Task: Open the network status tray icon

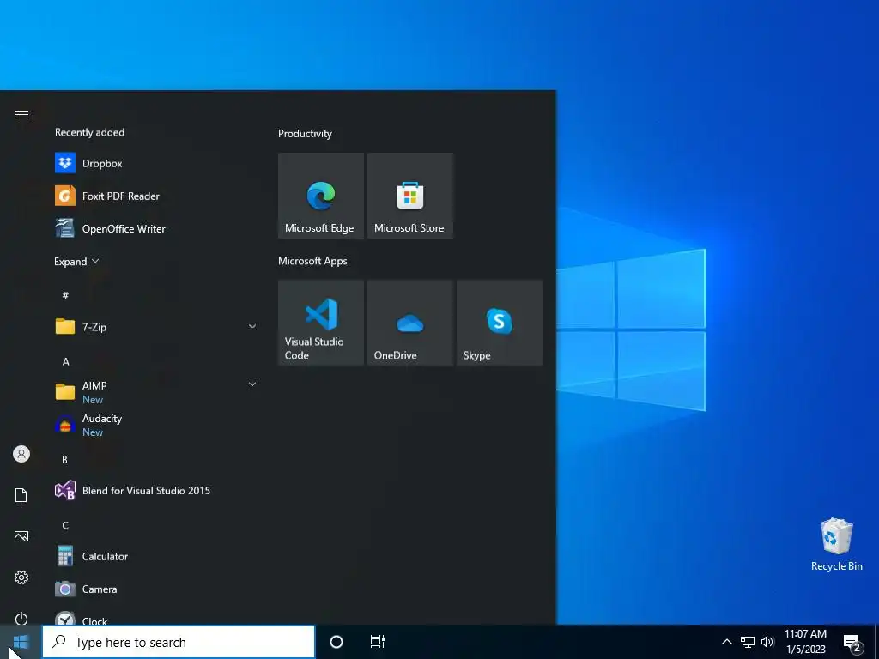Action: 748,642
